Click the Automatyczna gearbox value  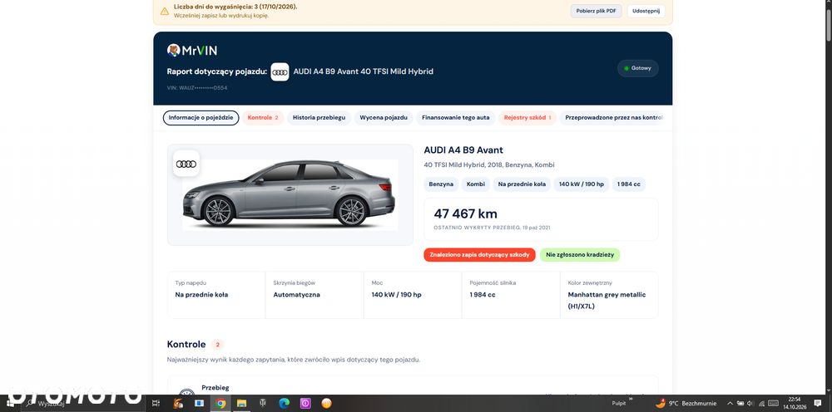coord(297,294)
